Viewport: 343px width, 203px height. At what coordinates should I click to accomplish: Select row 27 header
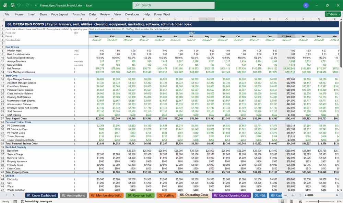pos(2,118)
